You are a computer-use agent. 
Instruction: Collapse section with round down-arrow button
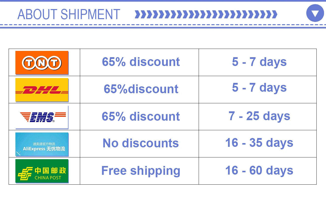[x=315, y=13]
